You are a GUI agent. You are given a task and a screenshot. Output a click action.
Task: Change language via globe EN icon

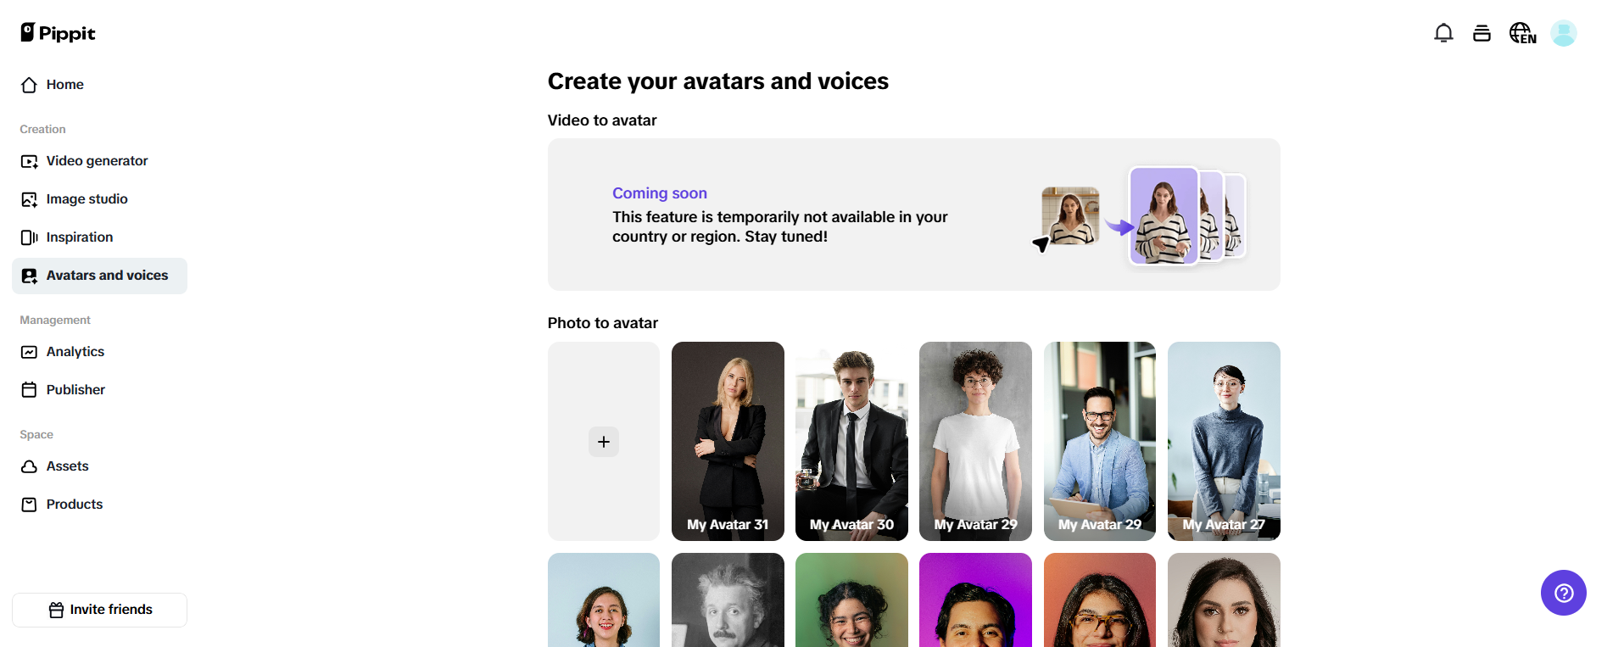1522,33
